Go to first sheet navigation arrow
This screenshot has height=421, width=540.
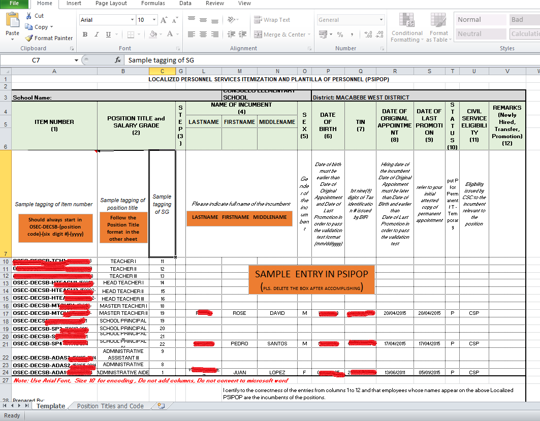click(x=5, y=405)
